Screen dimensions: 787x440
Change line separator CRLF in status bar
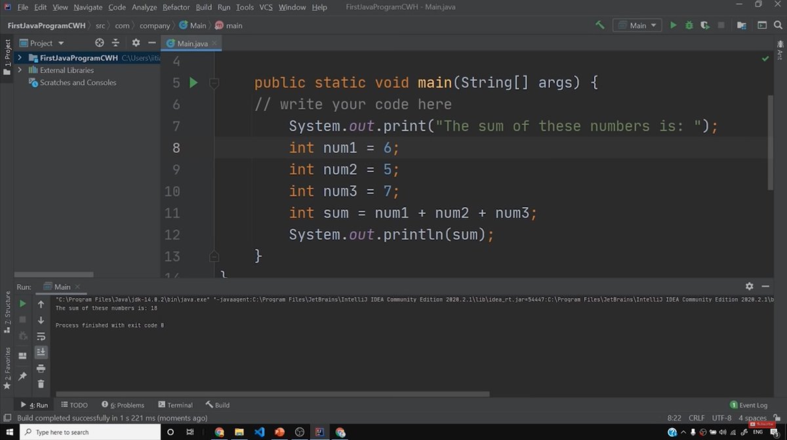click(x=696, y=418)
